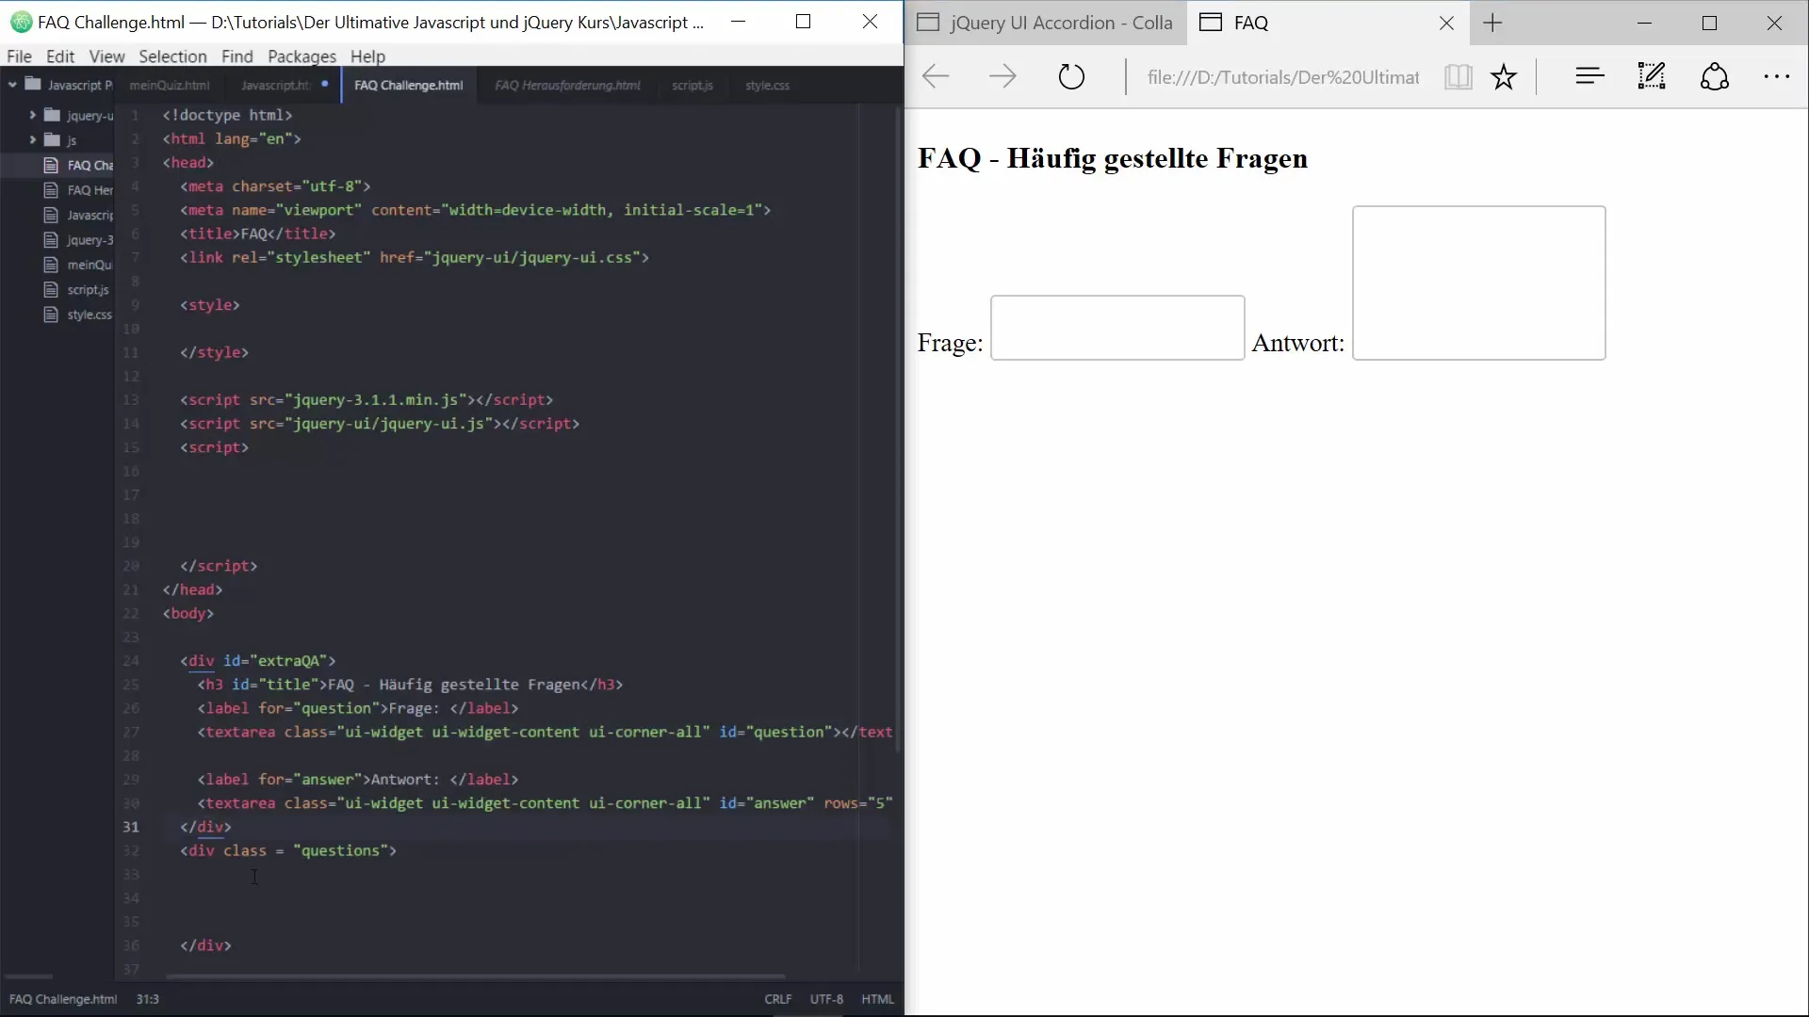Open the Edit menu
The width and height of the screenshot is (1809, 1017).
click(x=60, y=56)
